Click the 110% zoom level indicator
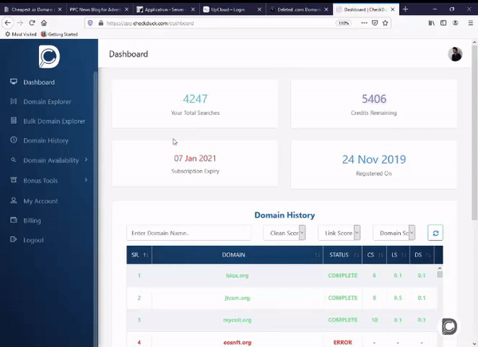This screenshot has width=478, height=347. (343, 23)
